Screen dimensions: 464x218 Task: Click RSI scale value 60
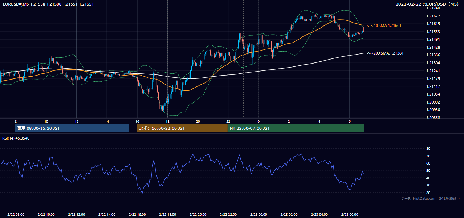(x=428, y=163)
